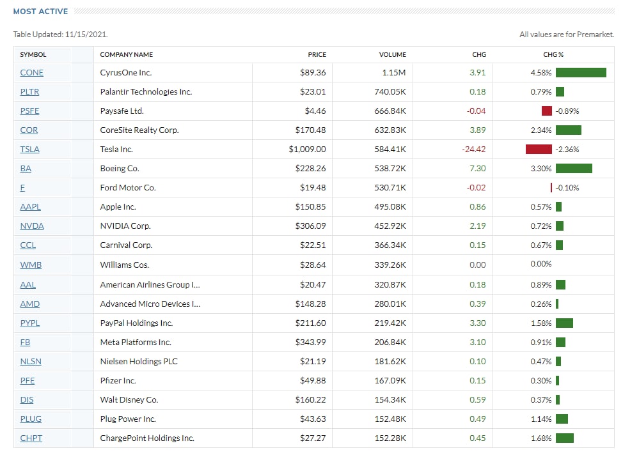Click Meta Platforms Inc. company name
This screenshot has width=623, height=455.
[x=136, y=343]
